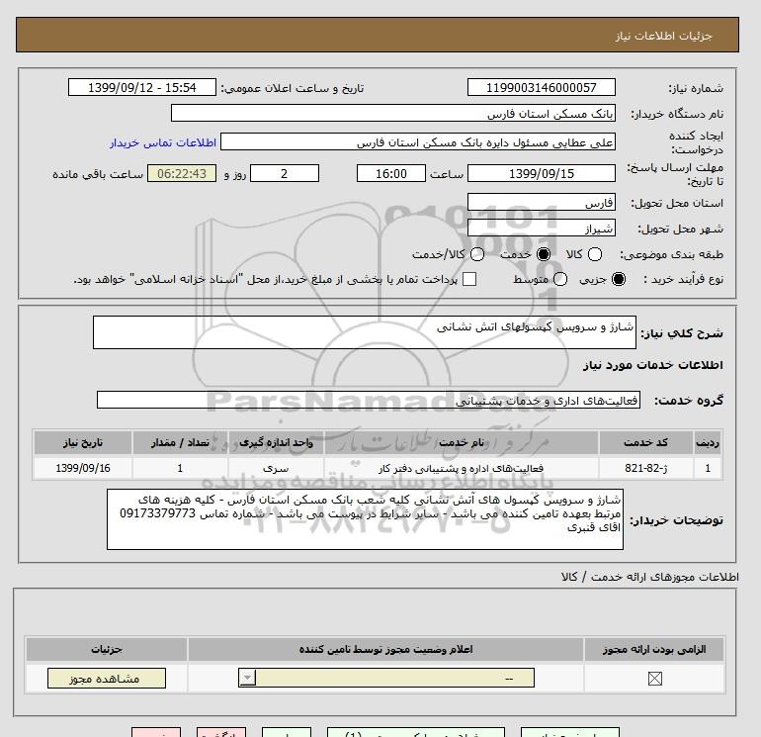
Task: Select the خدمت radio button
Action: tap(544, 254)
